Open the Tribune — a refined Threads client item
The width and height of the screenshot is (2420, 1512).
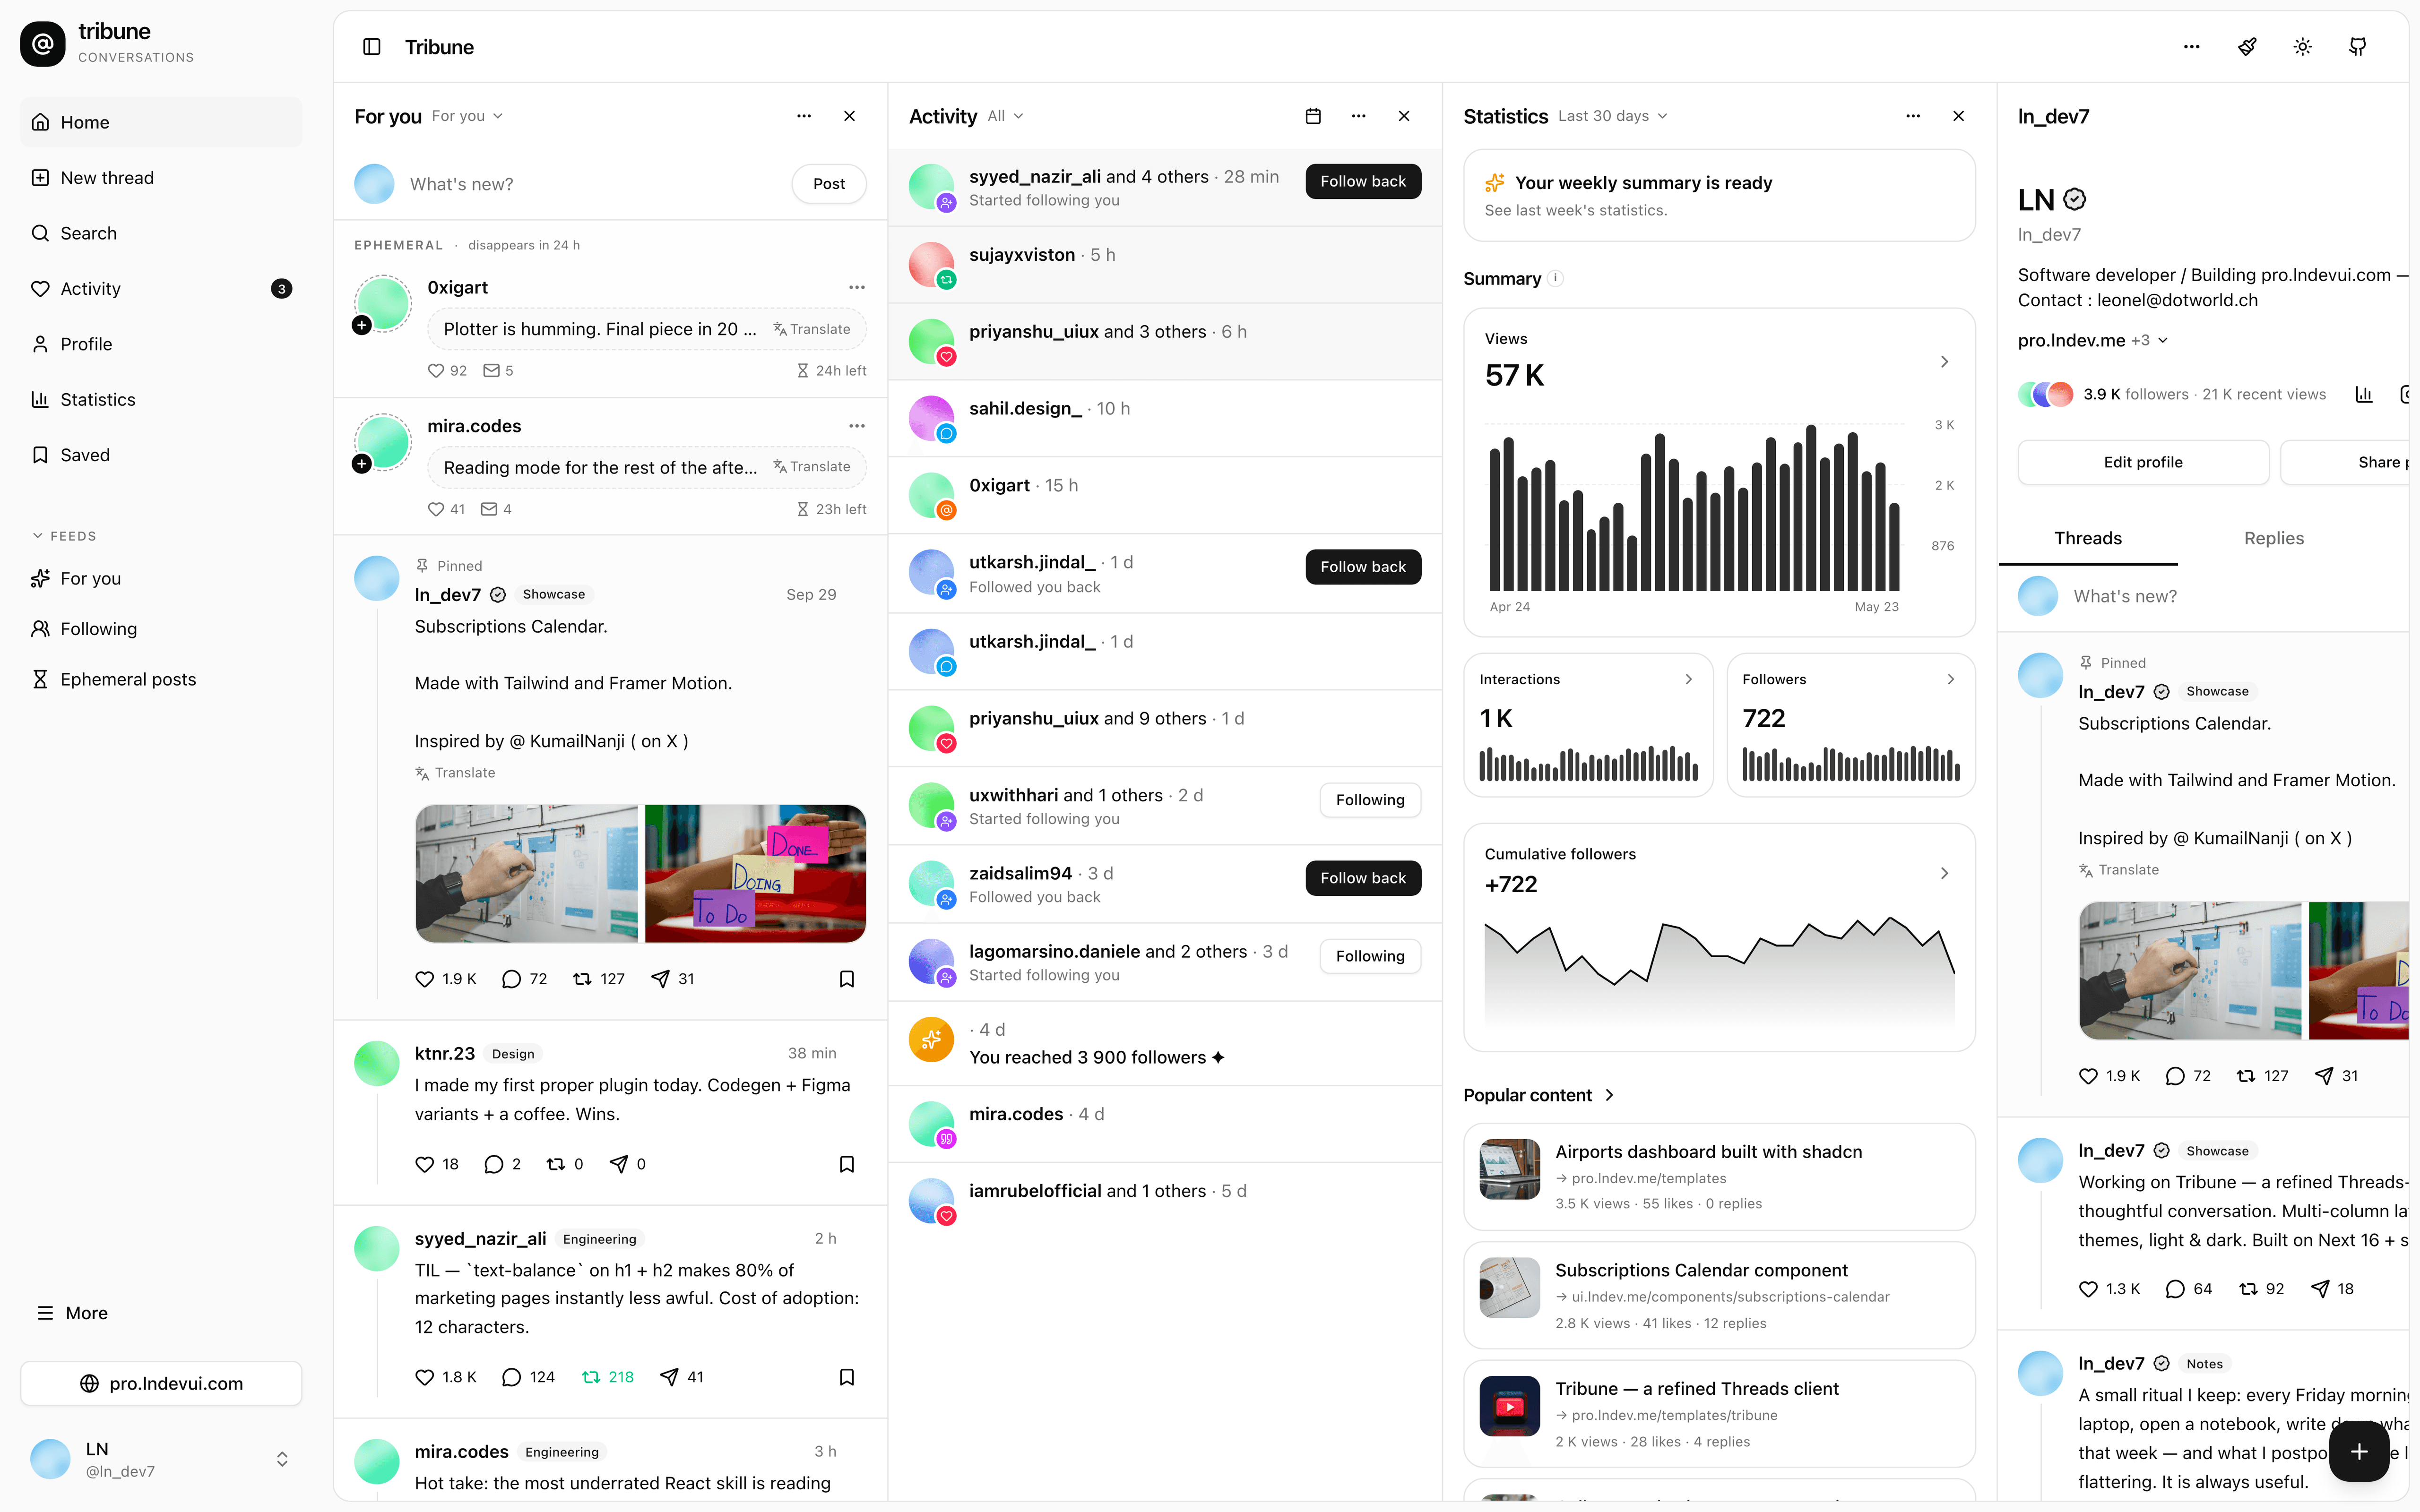click(x=1719, y=1414)
